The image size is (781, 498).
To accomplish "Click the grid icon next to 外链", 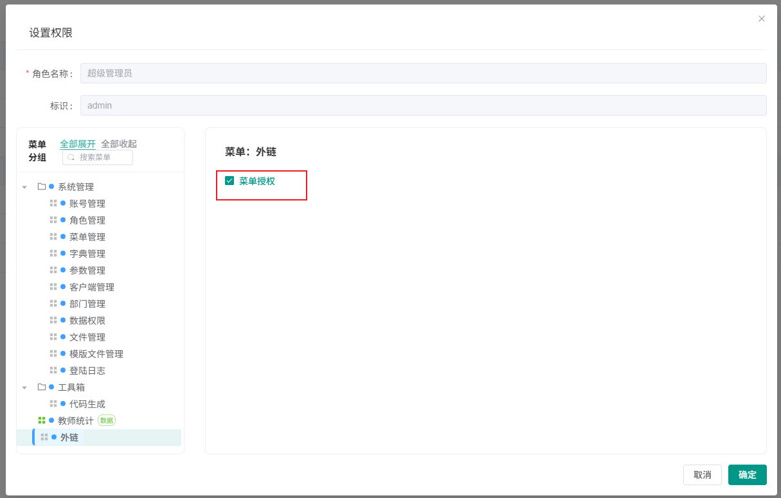I will pyautogui.click(x=44, y=438).
